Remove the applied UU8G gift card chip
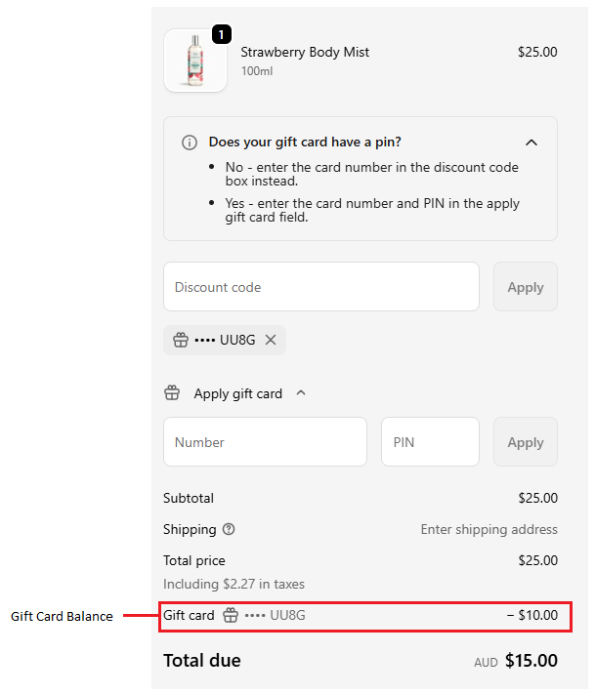595x694 pixels. tap(271, 340)
